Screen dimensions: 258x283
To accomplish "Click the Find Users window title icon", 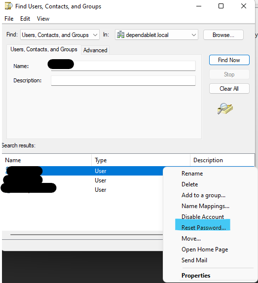I will pyautogui.click(x=9, y=6).
